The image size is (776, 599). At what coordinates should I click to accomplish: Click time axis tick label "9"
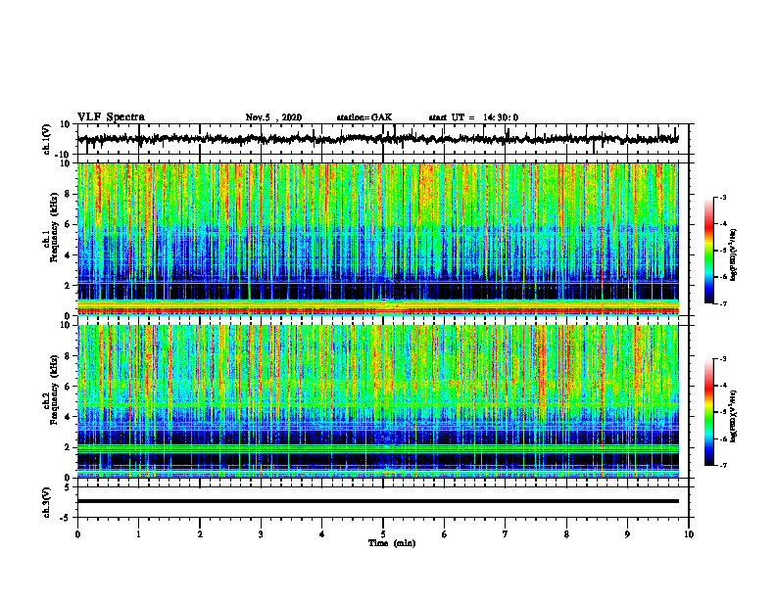click(x=627, y=534)
